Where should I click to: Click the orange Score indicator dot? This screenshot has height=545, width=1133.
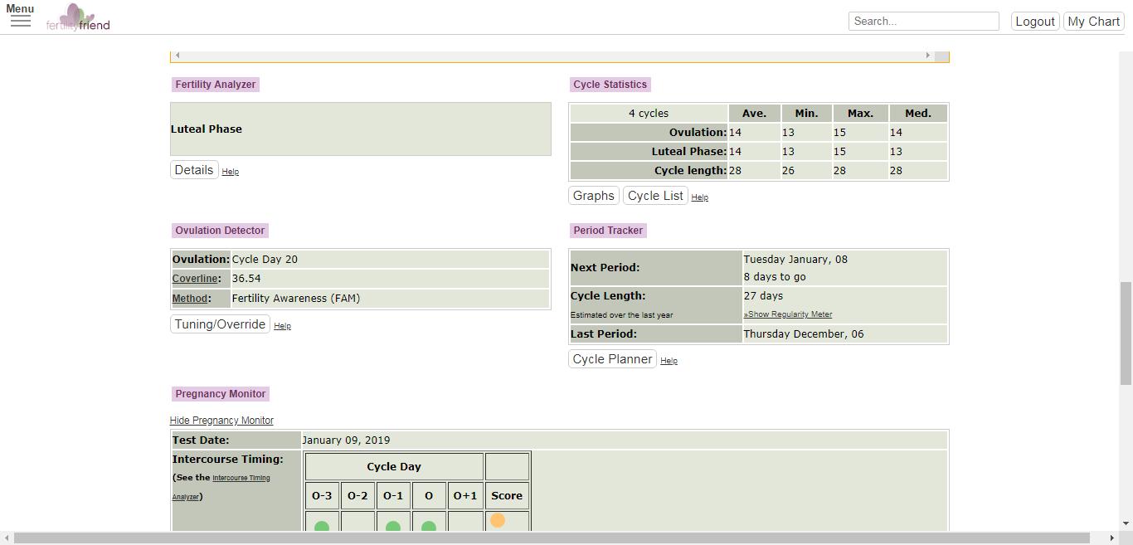pos(498,520)
